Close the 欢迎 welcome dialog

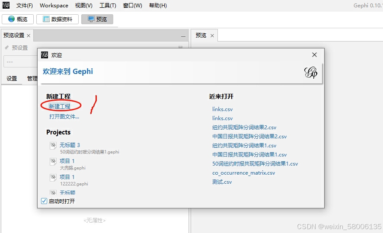pyautogui.click(x=314, y=55)
